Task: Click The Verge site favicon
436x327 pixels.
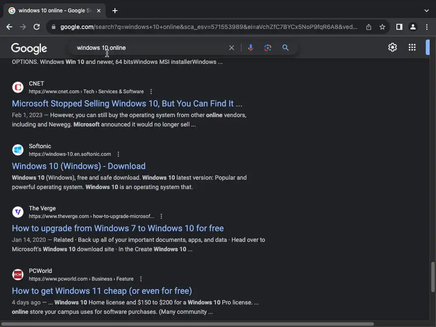Action: click(x=18, y=212)
